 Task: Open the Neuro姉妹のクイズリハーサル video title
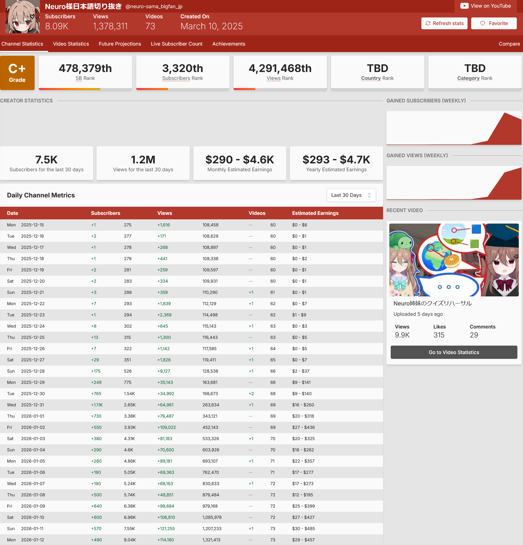(x=432, y=303)
